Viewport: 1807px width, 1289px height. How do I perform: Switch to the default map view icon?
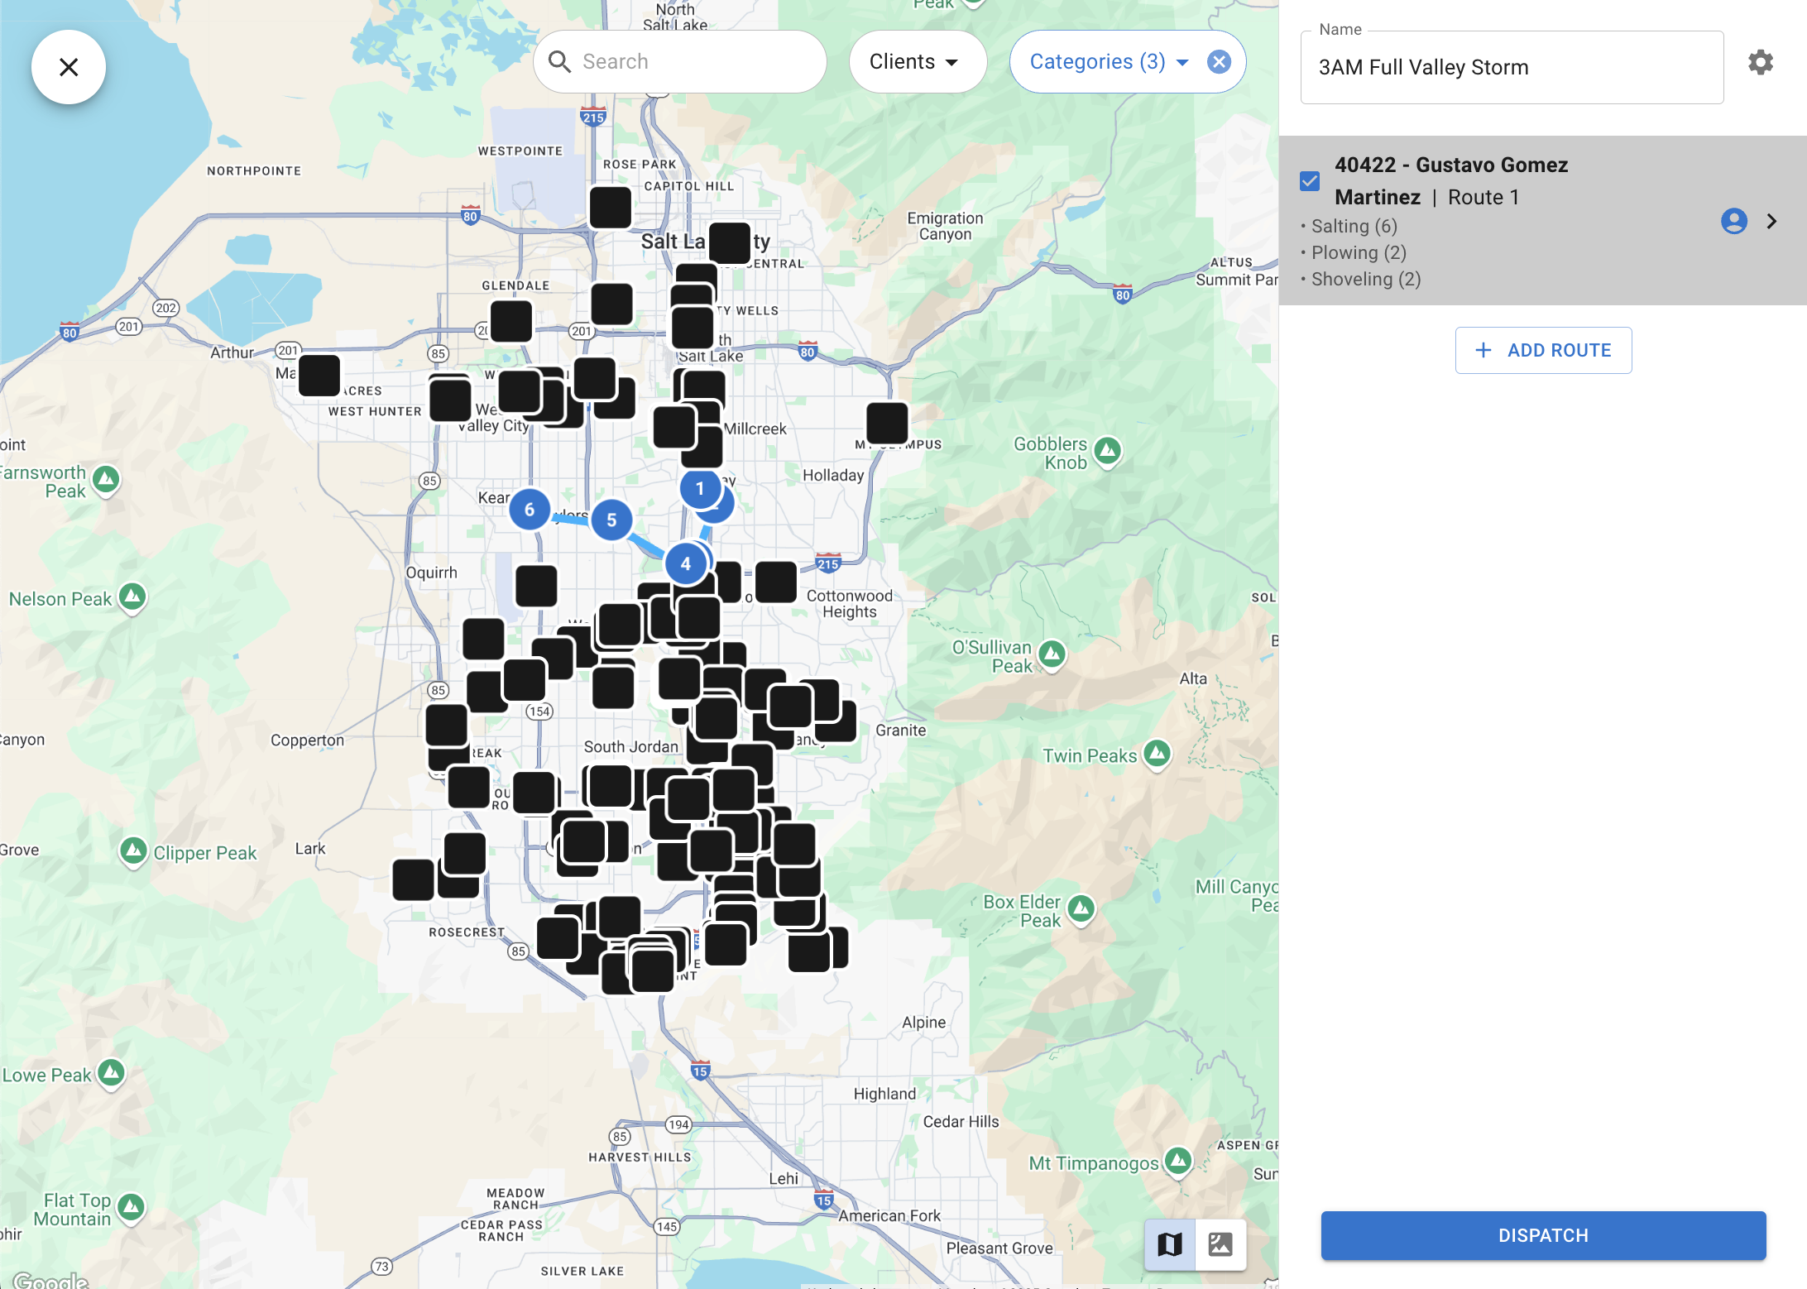point(1170,1243)
